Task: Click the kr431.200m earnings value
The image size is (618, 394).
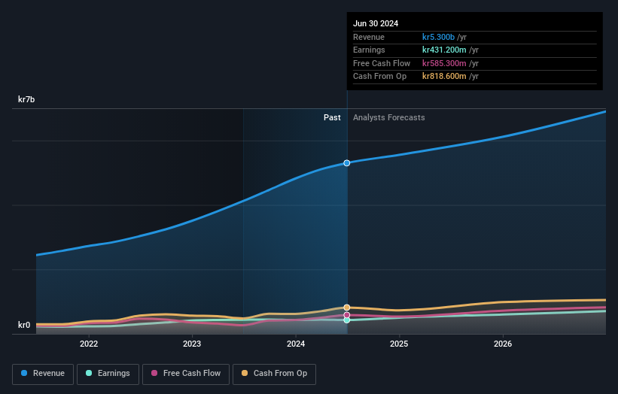Action: (444, 50)
